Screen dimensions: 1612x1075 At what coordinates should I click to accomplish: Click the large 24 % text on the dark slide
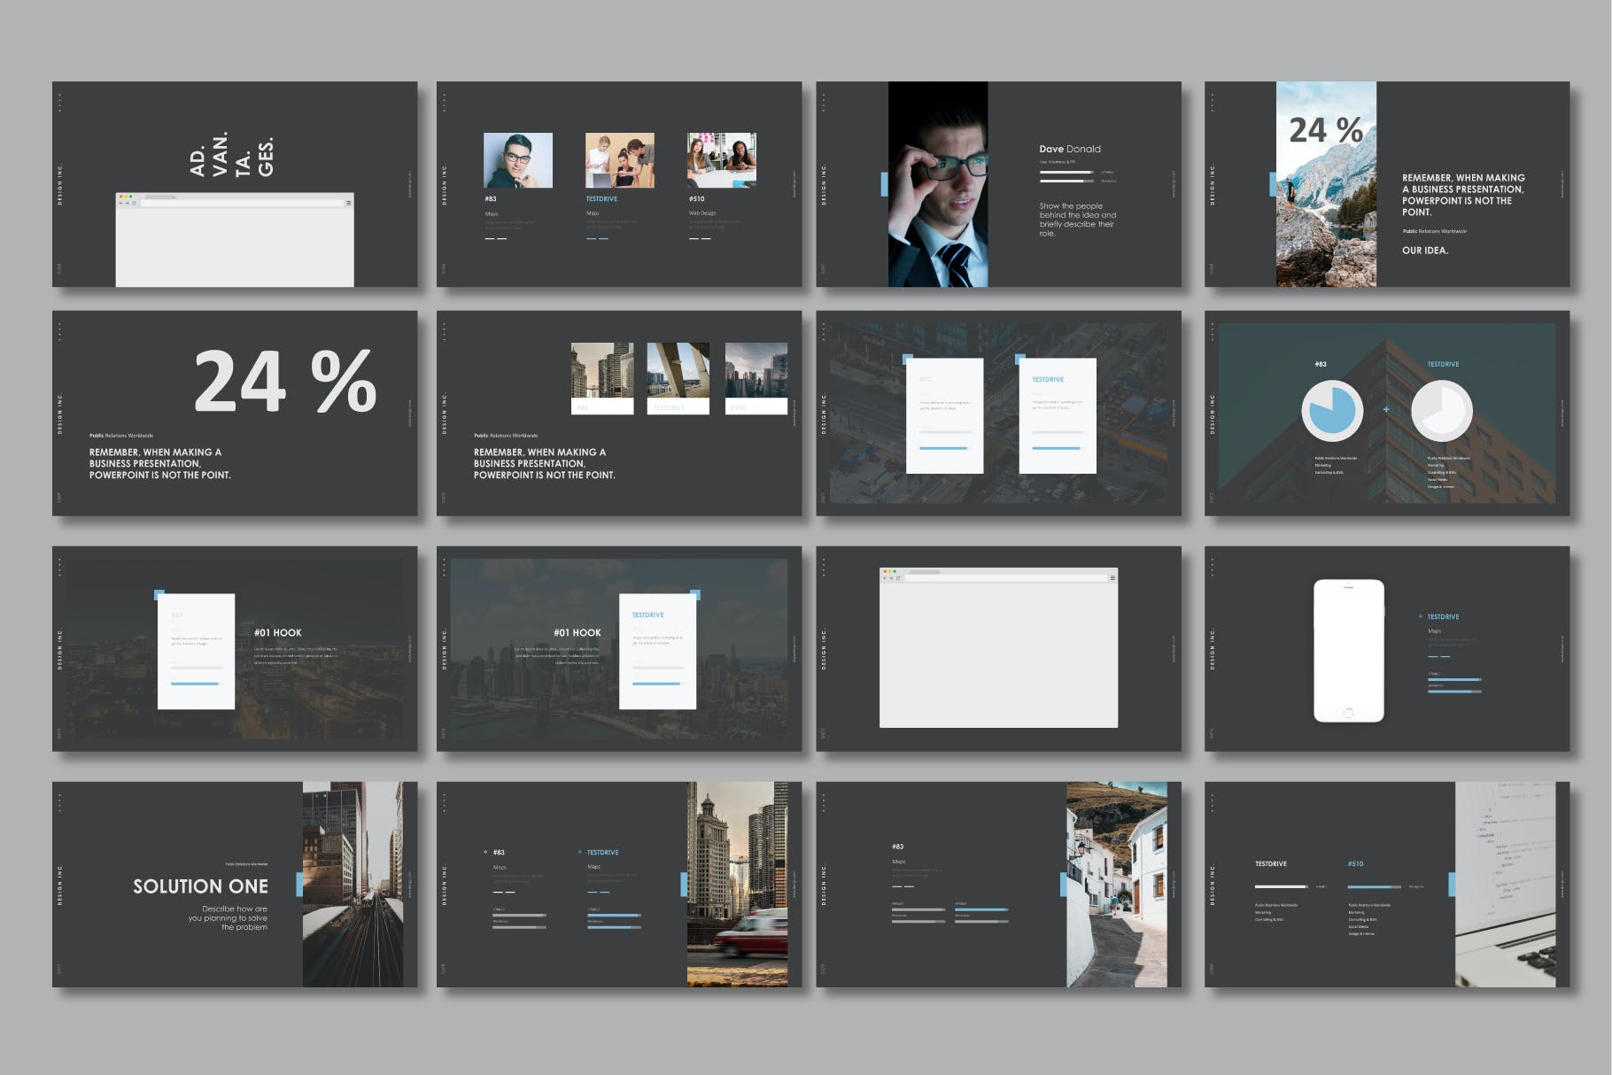(x=285, y=382)
